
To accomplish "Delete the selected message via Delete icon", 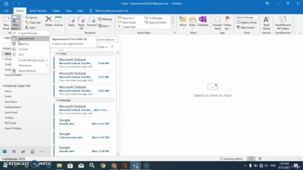I will click(48, 21).
